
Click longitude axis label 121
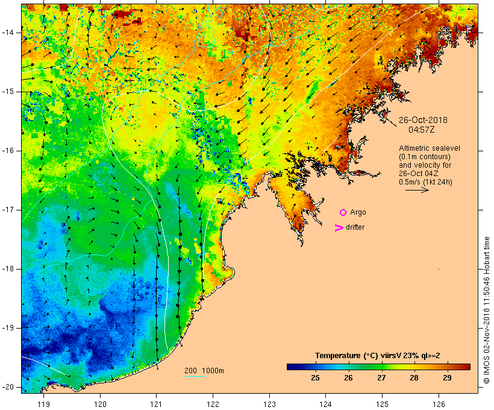click(x=157, y=404)
